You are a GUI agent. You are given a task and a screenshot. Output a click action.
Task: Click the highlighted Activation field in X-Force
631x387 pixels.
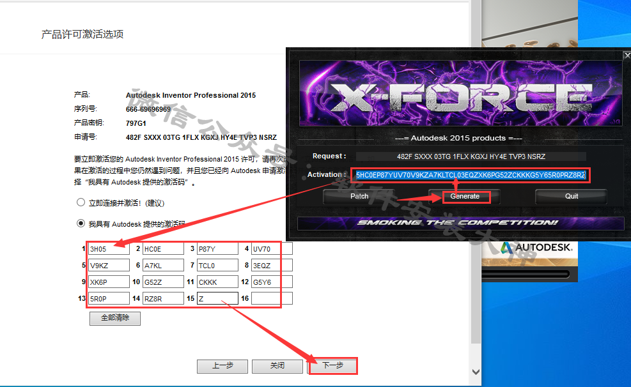[470, 175]
